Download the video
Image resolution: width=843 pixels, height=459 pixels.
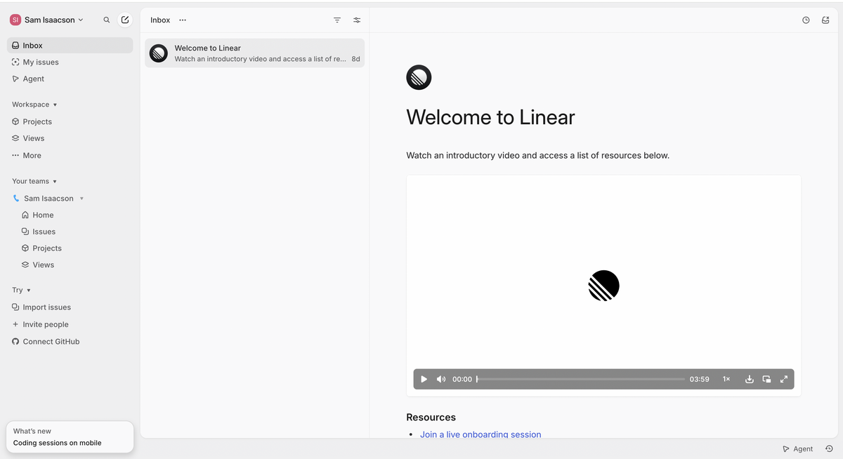(x=750, y=379)
